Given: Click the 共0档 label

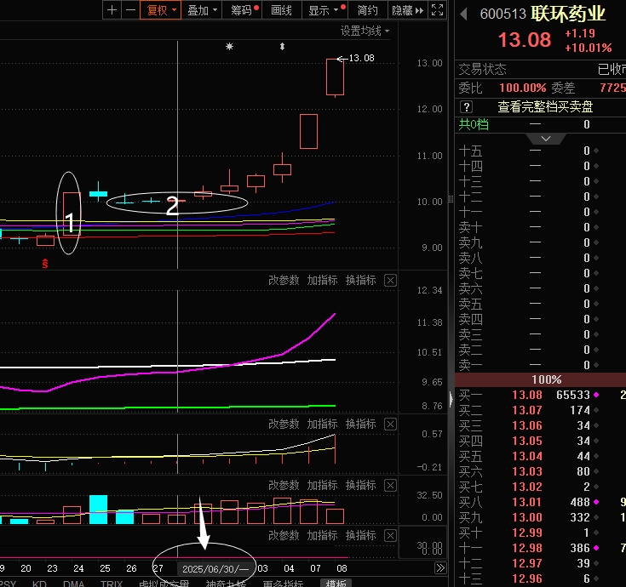Looking at the screenshot, I should tap(474, 124).
